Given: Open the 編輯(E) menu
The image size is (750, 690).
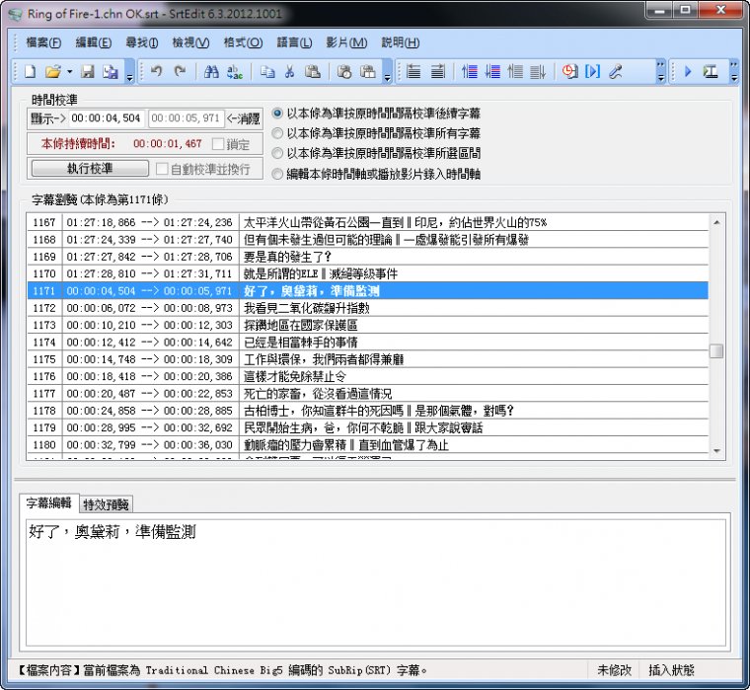Looking at the screenshot, I should 94,42.
